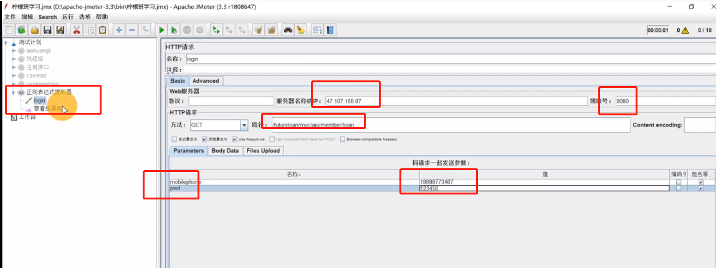716x268 pixels.
Task: Start test with no pauses icon
Action: (x=174, y=30)
